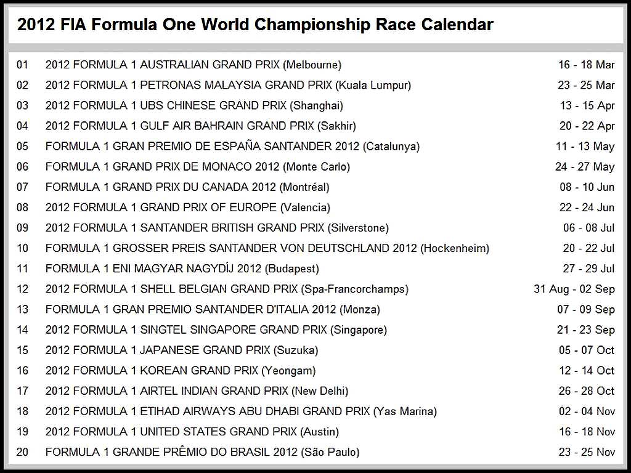Click the calendar title heading

pyautogui.click(x=255, y=25)
